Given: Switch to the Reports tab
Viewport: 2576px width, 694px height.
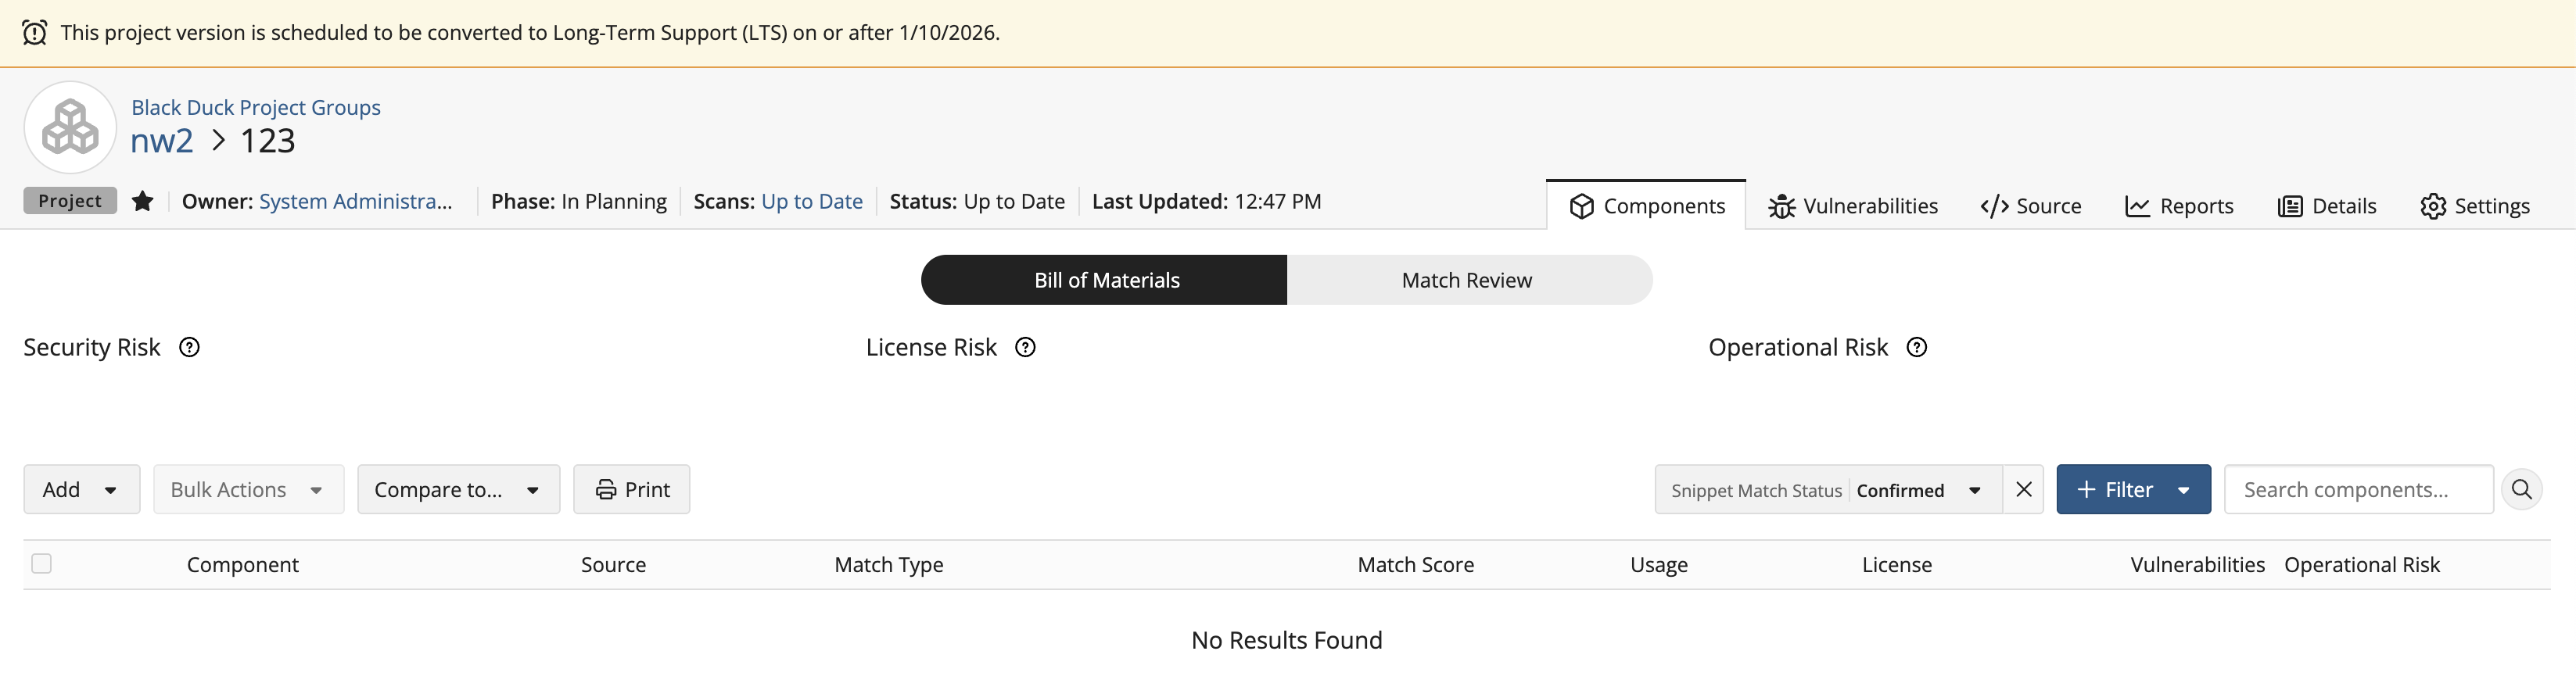Looking at the screenshot, I should [2179, 206].
